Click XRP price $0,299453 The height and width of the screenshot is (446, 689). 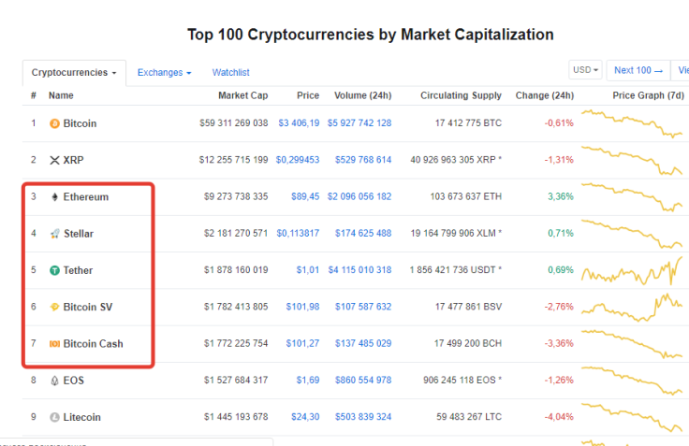pos(298,160)
